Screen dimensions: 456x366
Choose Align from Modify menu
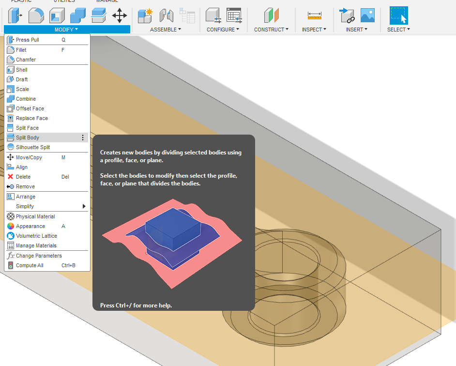[x=47, y=168]
